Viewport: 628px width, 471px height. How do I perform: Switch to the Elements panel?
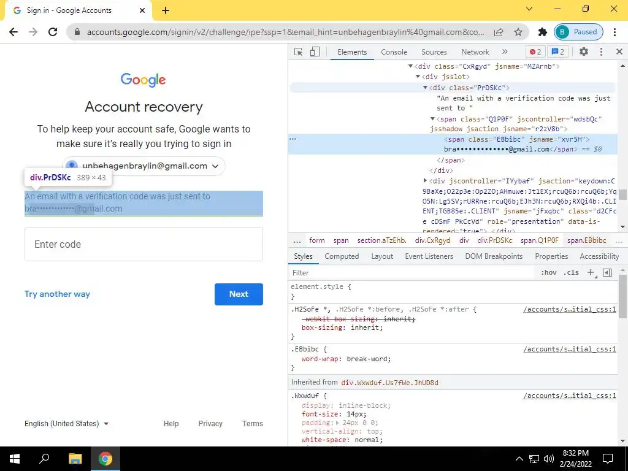352,52
